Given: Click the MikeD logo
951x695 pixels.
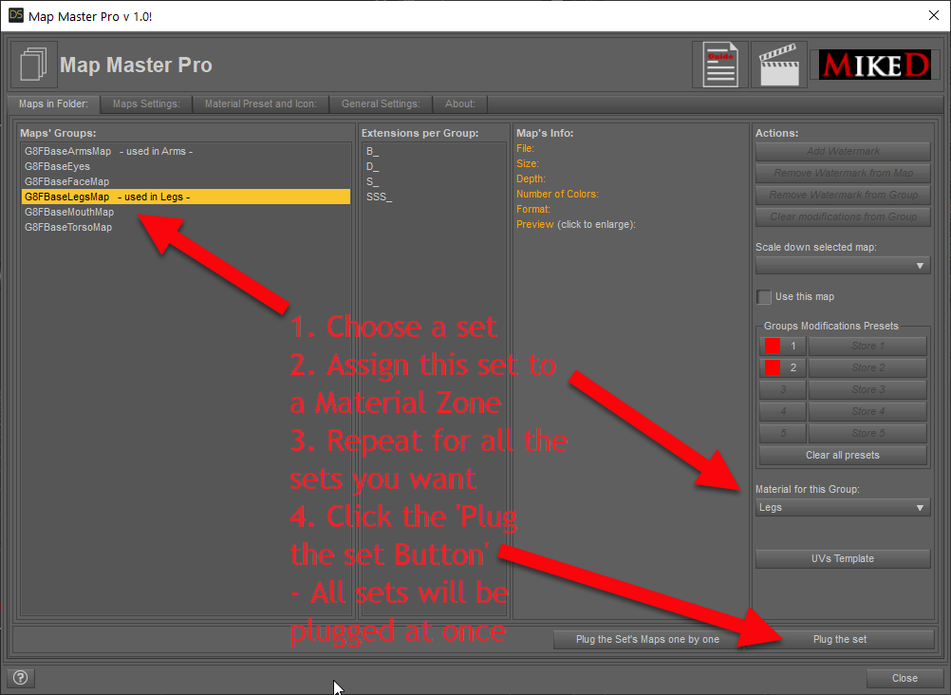Looking at the screenshot, I should (x=874, y=65).
